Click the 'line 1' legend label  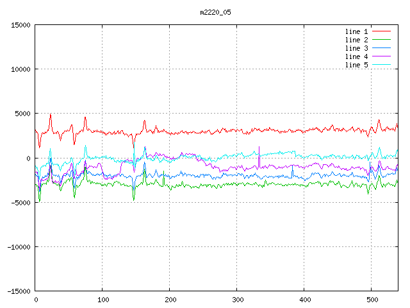click(356, 31)
